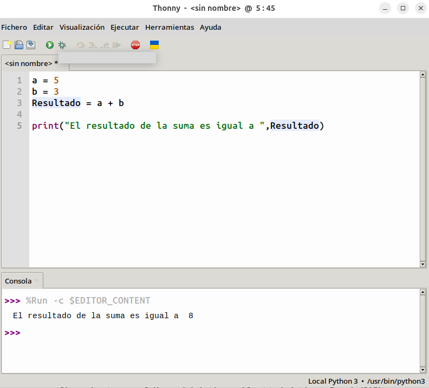The image size is (429, 388).
Task: Open the Herramientas menu
Action: [170, 27]
